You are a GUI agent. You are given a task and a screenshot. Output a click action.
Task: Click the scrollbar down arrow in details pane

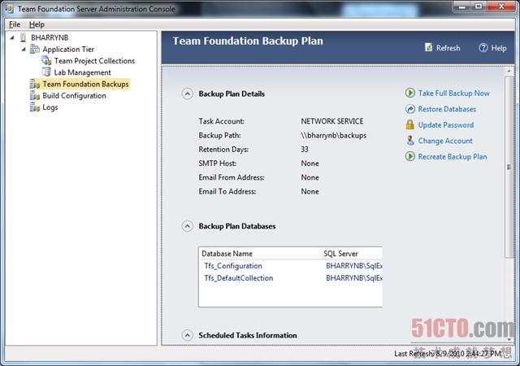click(509, 339)
